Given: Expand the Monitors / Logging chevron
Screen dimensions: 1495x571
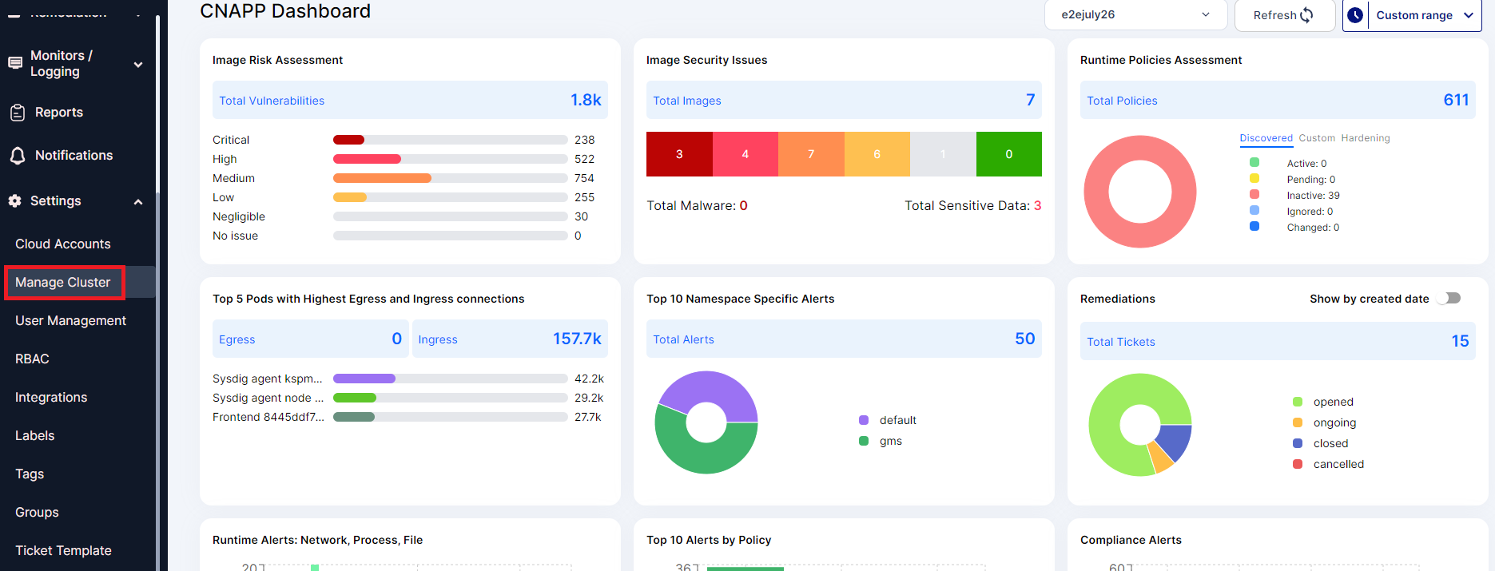Looking at the screenshot, I should coord(138,64).
